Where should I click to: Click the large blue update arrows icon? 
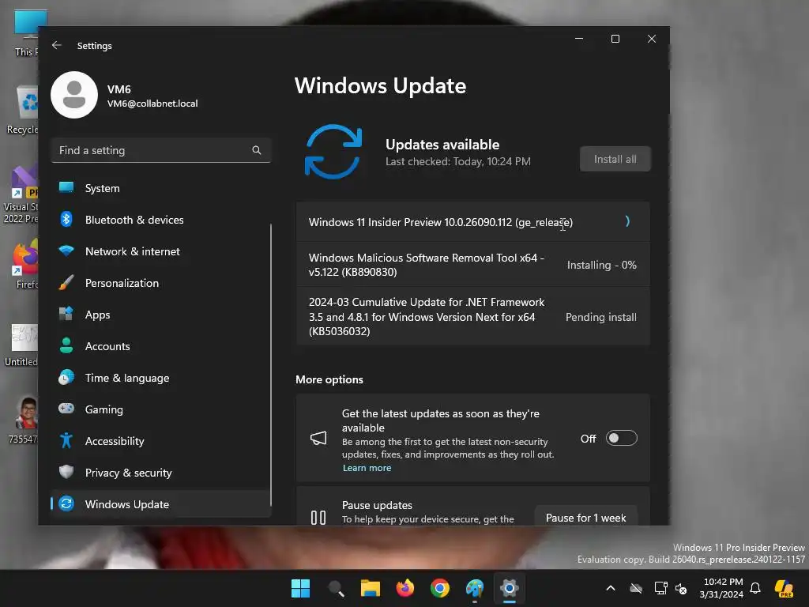tap(333, 152)
